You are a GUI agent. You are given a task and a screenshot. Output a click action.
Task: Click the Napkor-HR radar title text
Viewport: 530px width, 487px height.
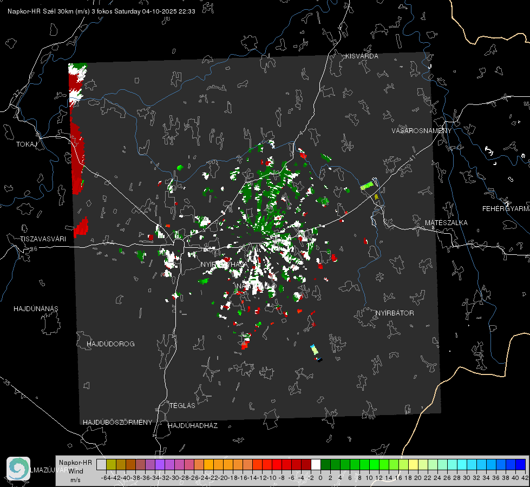[x=101, y=11]
